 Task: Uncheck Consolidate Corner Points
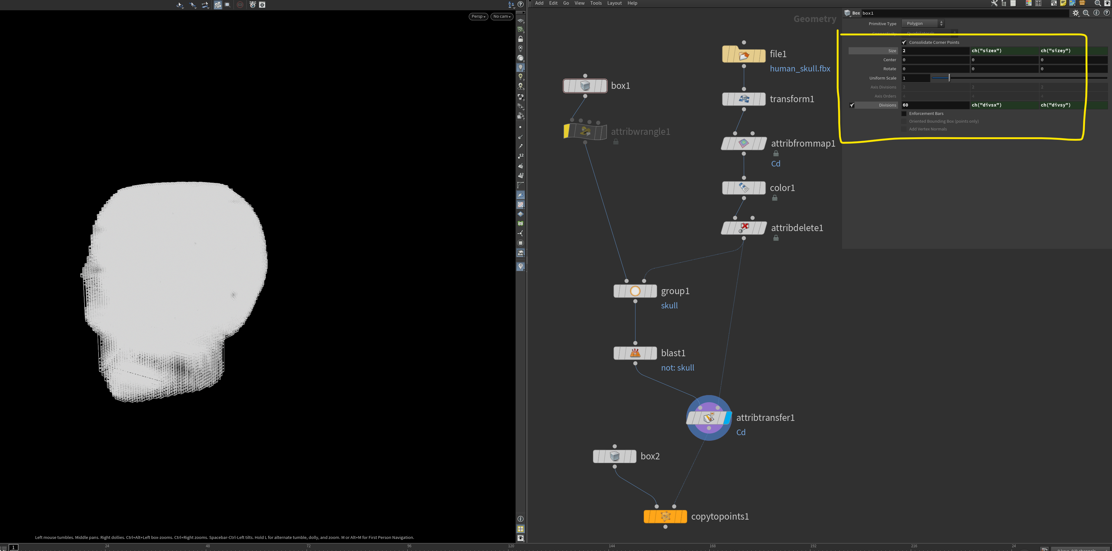click(x=904, y=42)
